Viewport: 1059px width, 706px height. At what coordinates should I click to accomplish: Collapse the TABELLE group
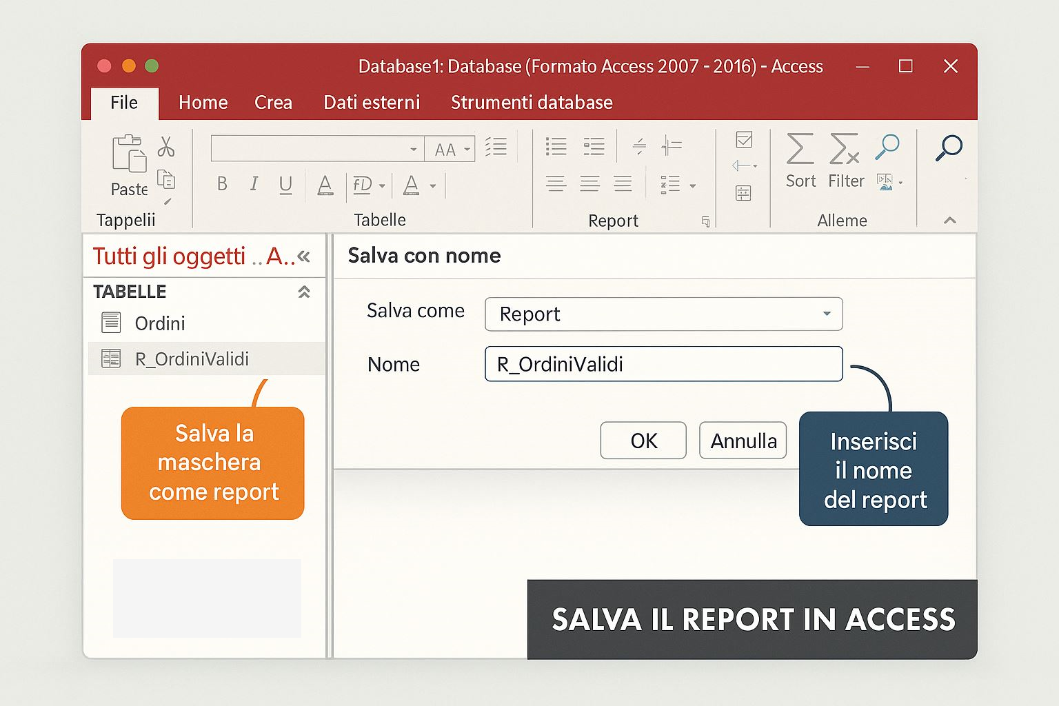click(x=303, y=292)
